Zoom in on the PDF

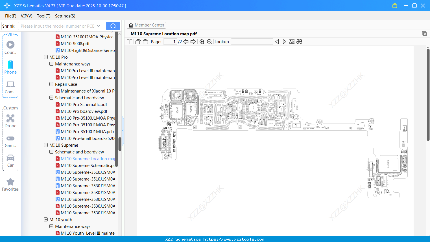pyautogui.click(x=202, y=41)
